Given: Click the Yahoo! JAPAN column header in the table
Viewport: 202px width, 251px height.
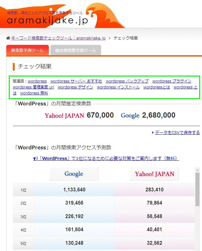Looking at the screenshot, I should (154, 174).
